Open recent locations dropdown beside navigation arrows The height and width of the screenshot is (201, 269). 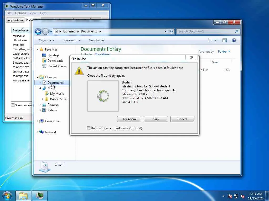click(51, 32)
